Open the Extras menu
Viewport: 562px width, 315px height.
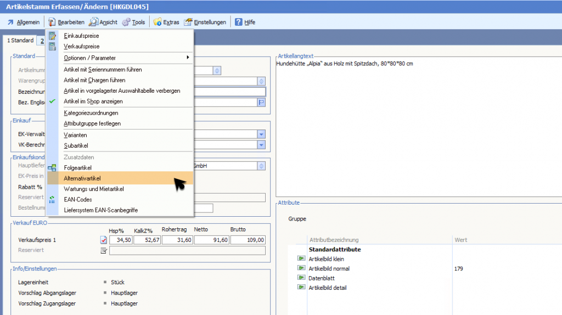click(166, 22)
